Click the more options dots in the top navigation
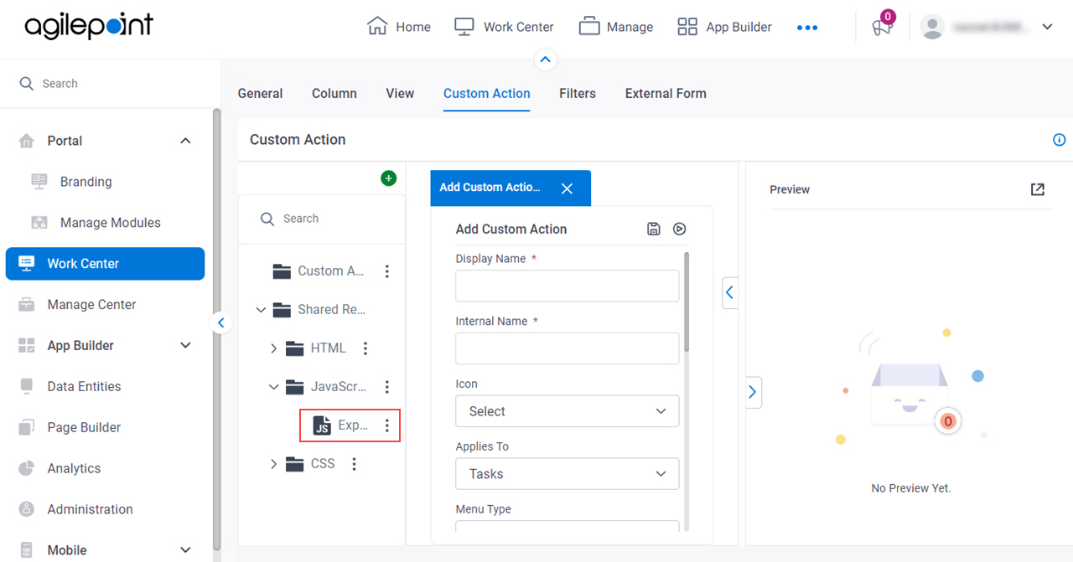The height and width of the screenshot is (562, 1073). [807, 28]
